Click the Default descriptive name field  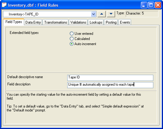click(x=110, y=78)
